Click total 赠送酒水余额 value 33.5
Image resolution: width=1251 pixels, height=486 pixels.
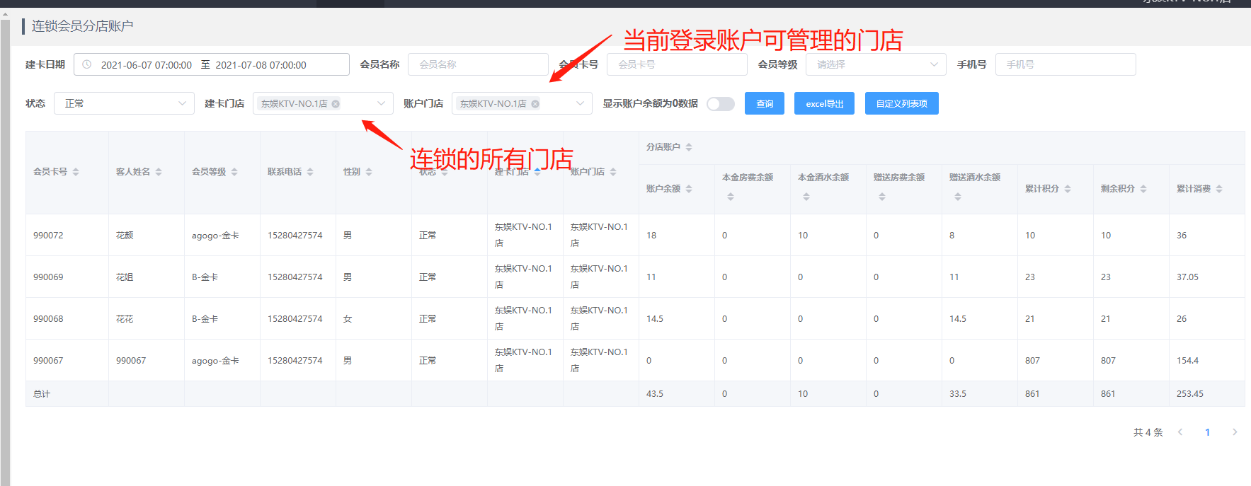(x=958, y=394)
